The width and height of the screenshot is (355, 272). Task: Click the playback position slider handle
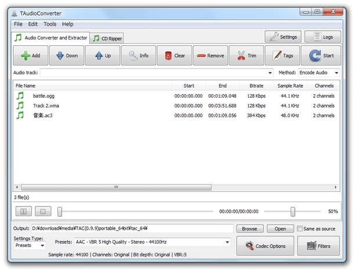60,212
